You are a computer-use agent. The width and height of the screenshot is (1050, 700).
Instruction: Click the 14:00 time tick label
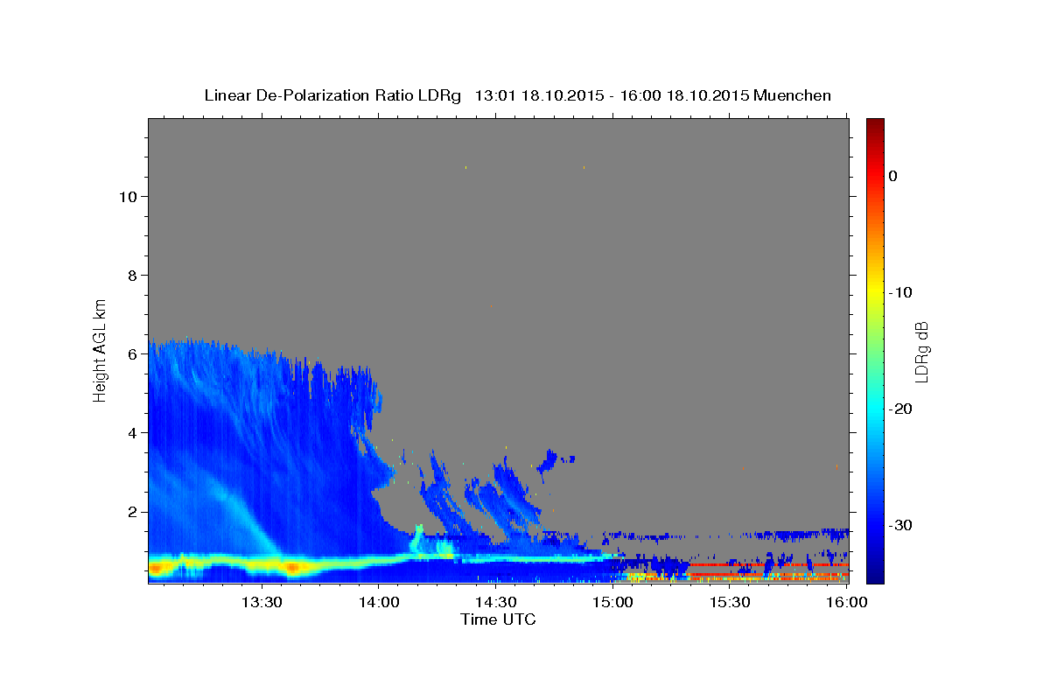[379, 602]
